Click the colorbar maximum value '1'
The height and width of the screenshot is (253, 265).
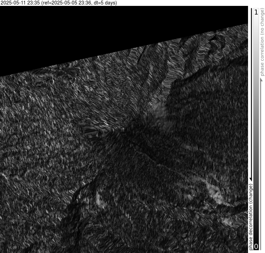(256, 12)
